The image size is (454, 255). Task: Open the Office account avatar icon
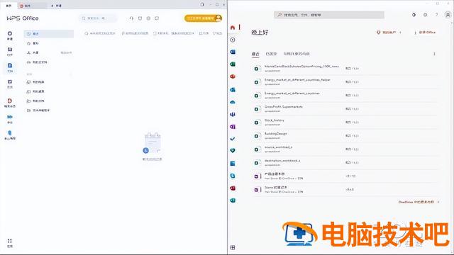coord(448,15)
